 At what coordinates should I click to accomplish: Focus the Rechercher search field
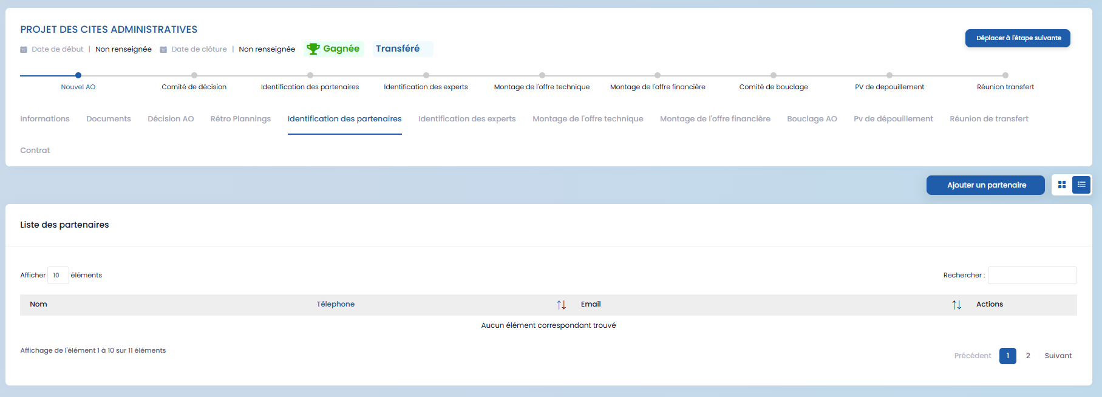tap(1032, 275)
